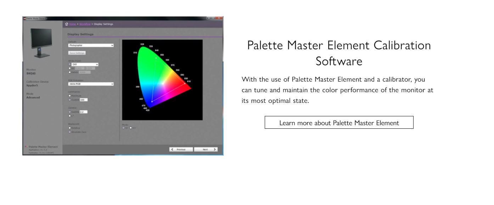
Task: Click the luminance value field showing 160
Action: [x=83, y=100]
